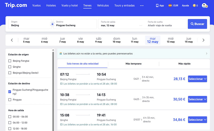Click the 28,13 € price
The image size is (214, 131).
pyautogui.click(x=179, y=79)
